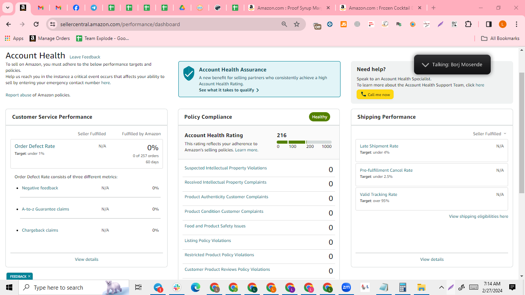Open File Explorer from the taskbar
Image resolution: width=525 pixels, height=295 pixels.
(421, 287)
